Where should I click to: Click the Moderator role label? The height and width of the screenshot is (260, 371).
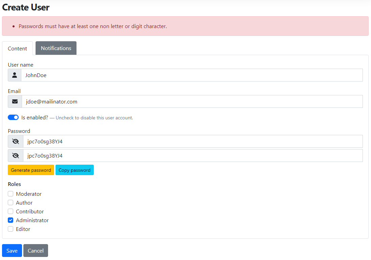(x=29, y=194)
